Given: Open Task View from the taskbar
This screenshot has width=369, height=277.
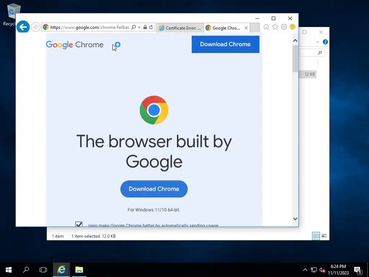Looking at the screenshot, I should coord(43,270).
